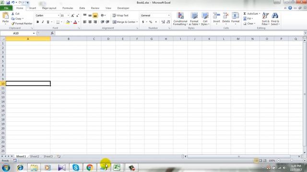This screenshot has height=172, width=307.
Task: Open Find & Select menu
Action: [x=275, y=19]
